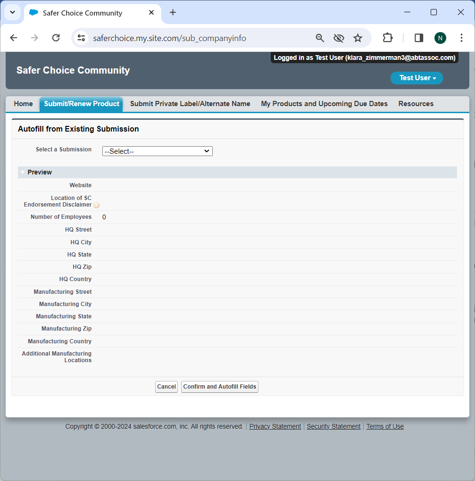Open the N profile avatar

[440, 38]
